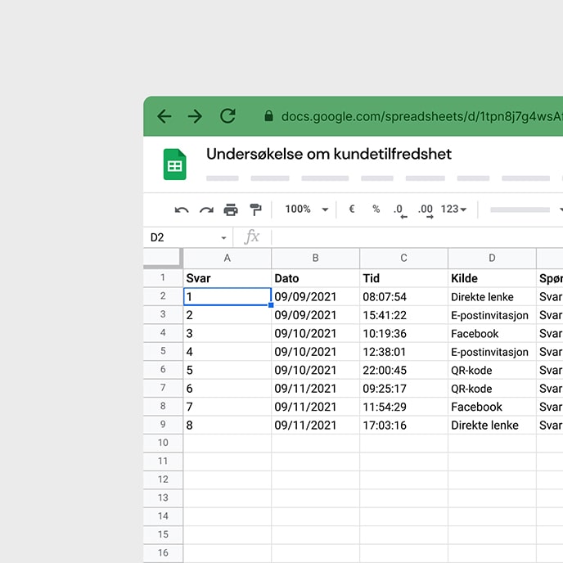Click the padlock site security icon
This screenshot has height=563, width=563.
(x=268, y=116)
